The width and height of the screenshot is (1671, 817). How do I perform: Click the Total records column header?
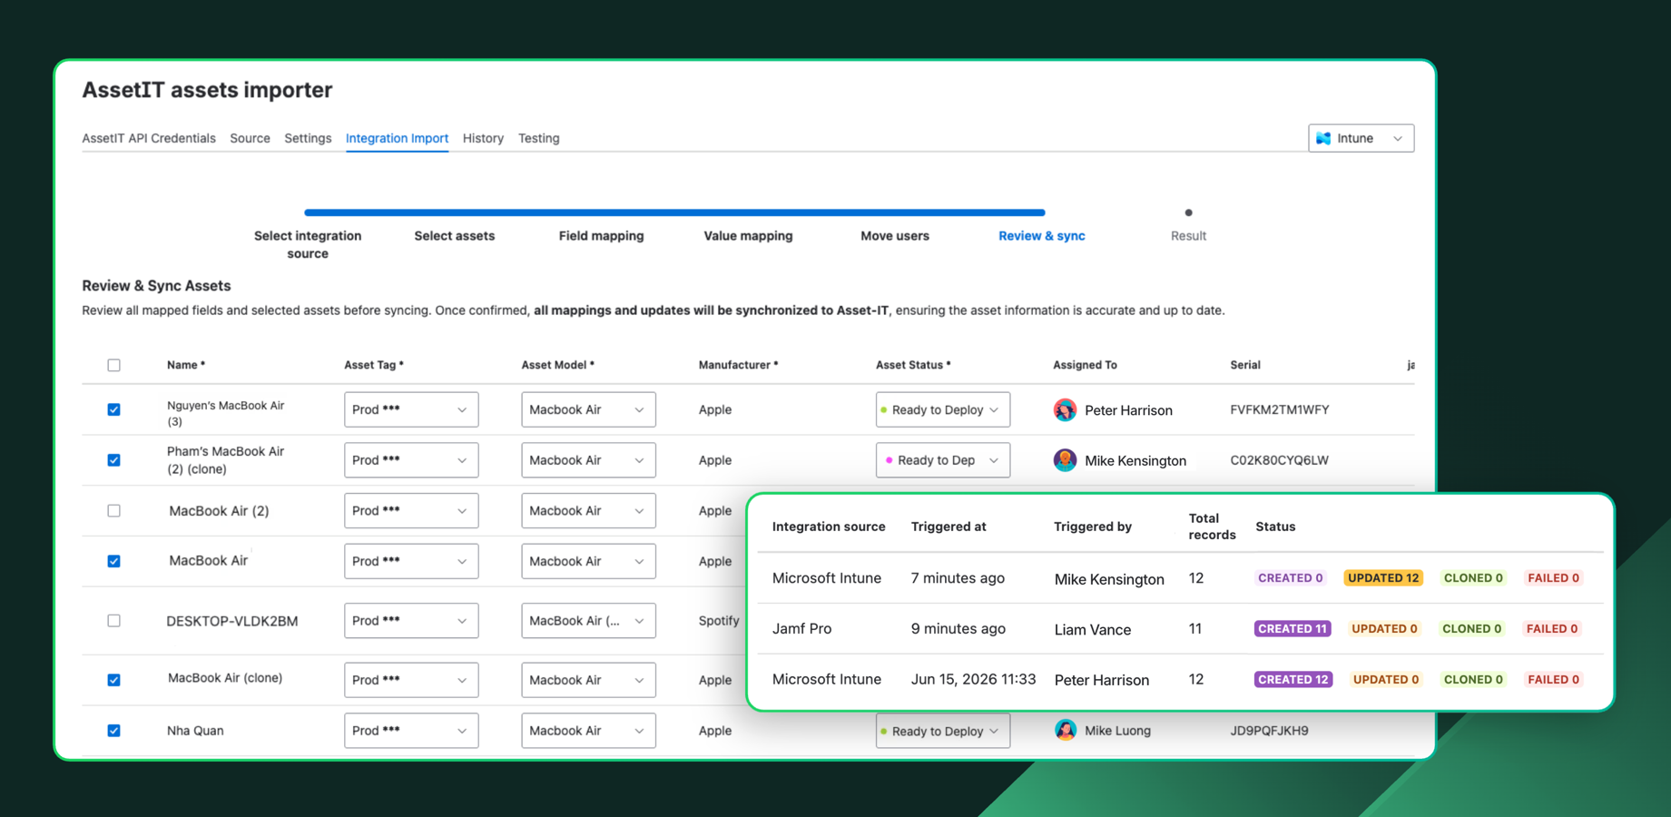(x=1212, y=527)
